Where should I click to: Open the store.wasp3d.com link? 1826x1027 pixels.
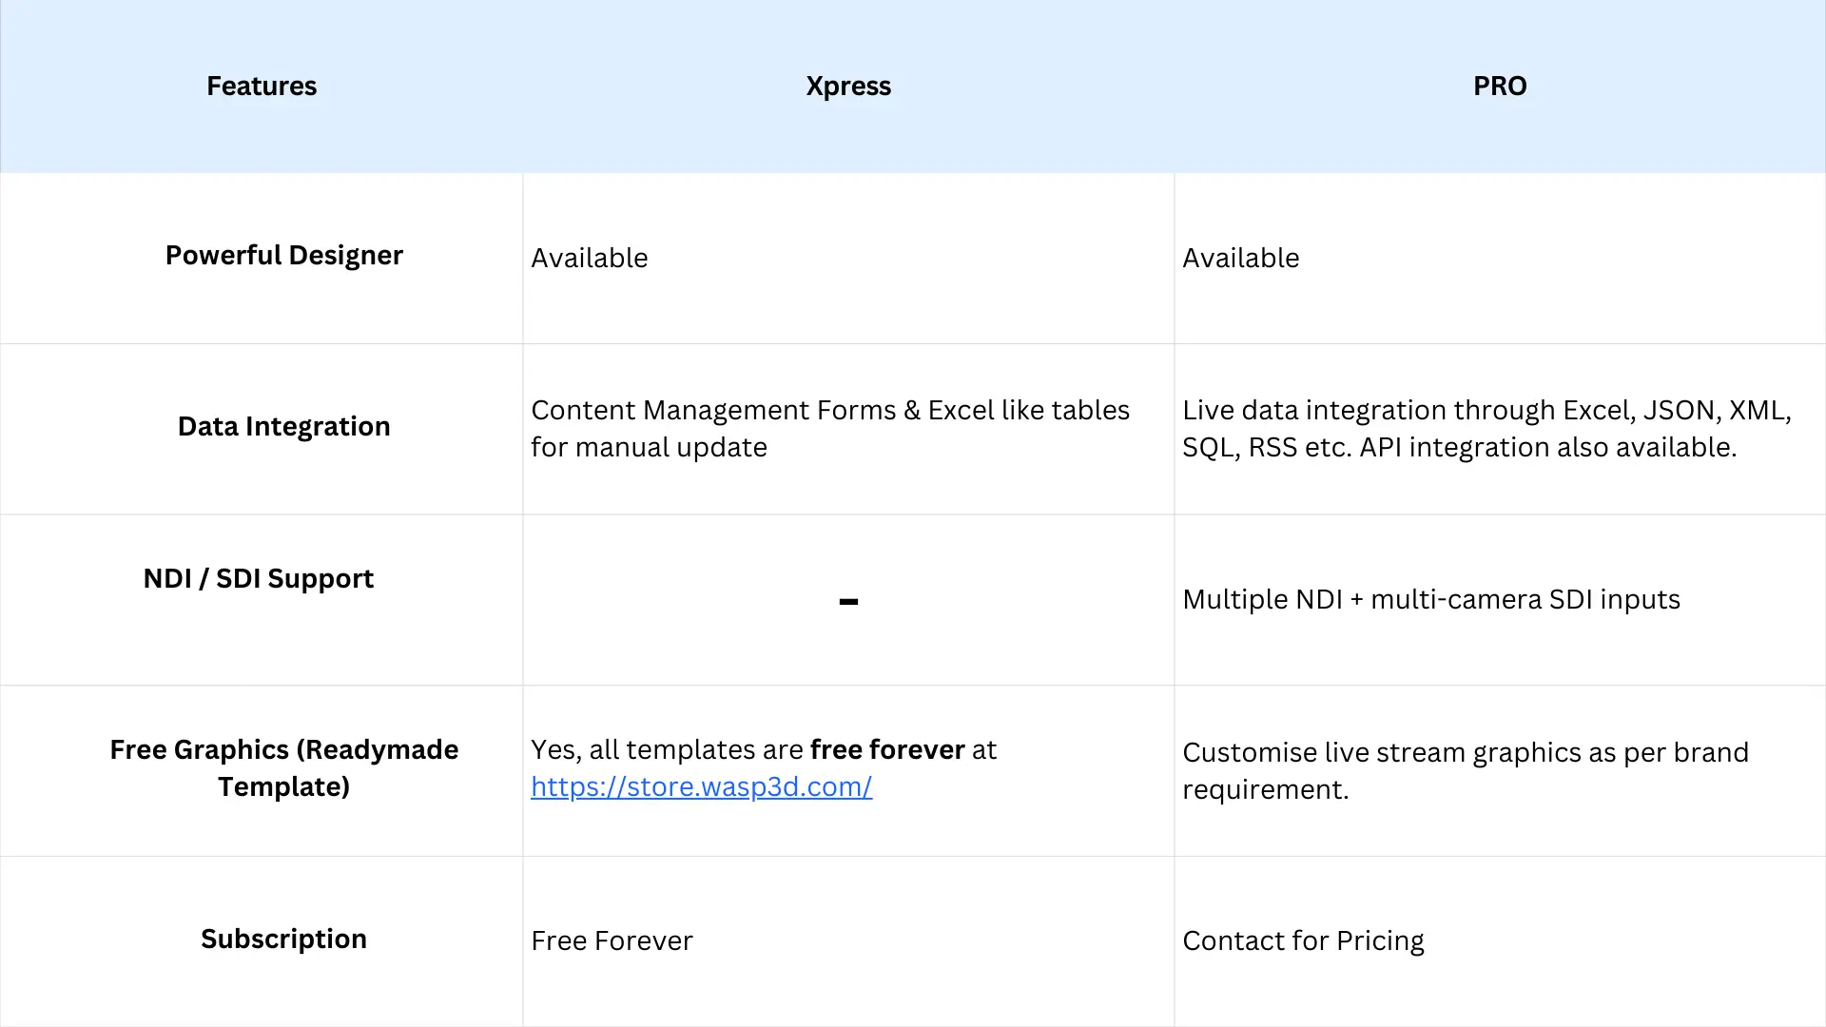coord(701,787)
